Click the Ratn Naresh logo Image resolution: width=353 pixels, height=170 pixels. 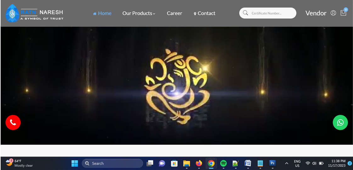[x=35, y=14]
